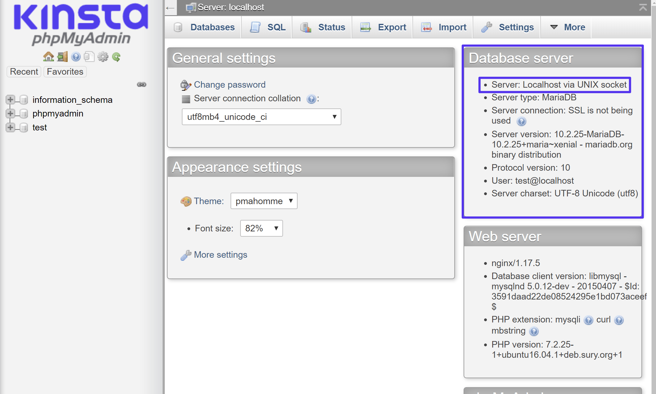Screen dimensions: 656x394
Task: Open the Server connection collation dropdown
Action: (x=261, y=116)
